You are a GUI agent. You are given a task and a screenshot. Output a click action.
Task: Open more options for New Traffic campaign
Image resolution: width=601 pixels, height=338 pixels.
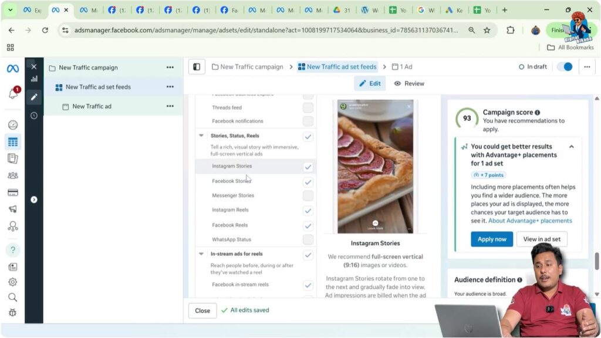[x=170, y=67]
